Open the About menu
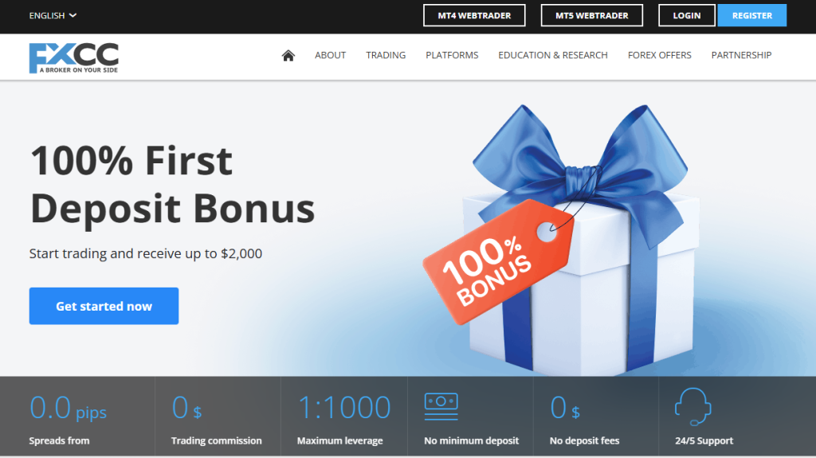Image resolution: width=816 pixels, height=458 pixels. (330, 55)
